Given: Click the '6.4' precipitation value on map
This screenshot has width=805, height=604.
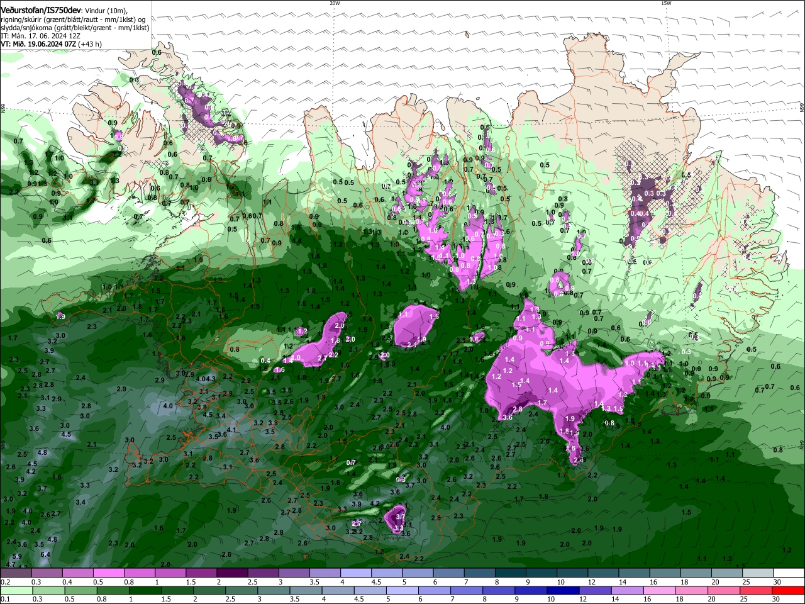Looking at the screenshot, I should tap(45, 554).
